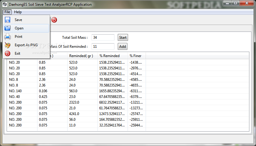This screenshot has height=146, width=256.
Task: Focus the Total Soil Mass input field
Action: point(103,38)
